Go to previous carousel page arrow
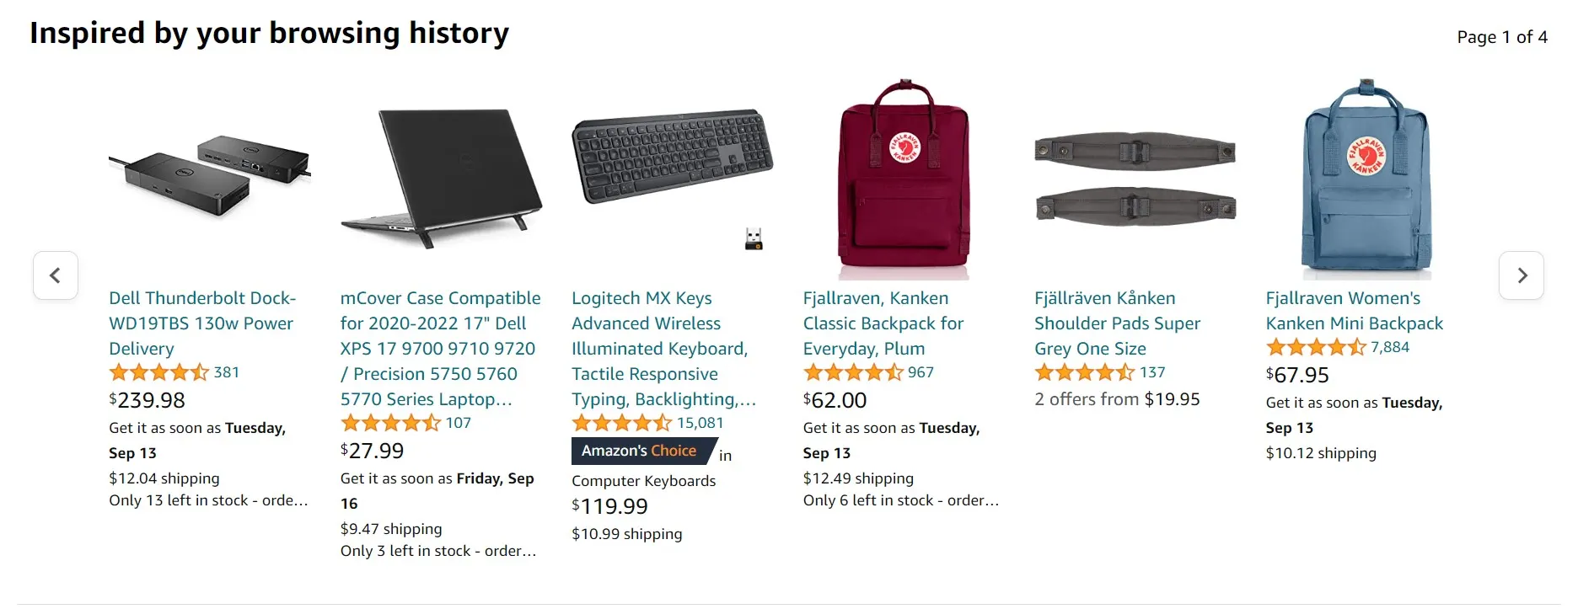 pyautogui.click(x=56, y=275)
